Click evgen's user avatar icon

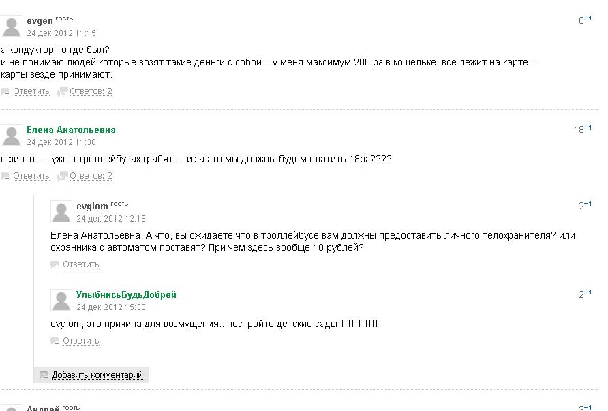(x=11, y=27)
